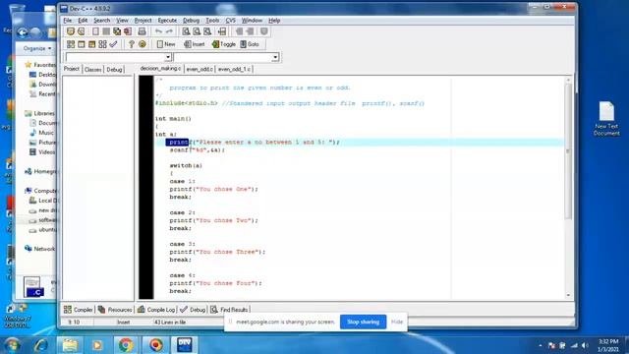629x354 pixels.
Task: Create a new source file via toolbar icon
Action: coord(95,31)
